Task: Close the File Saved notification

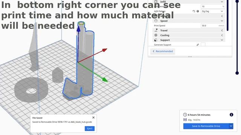Action: [93, 117]
